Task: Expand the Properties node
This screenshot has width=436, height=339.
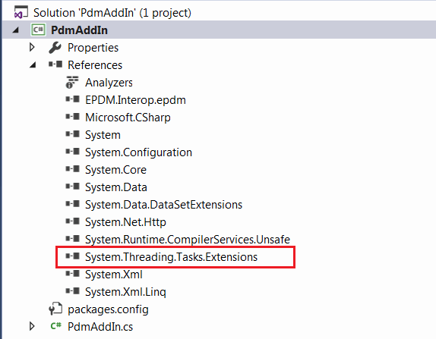Action: [32, 47]
